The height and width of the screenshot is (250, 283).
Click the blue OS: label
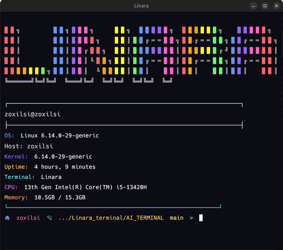click(10, 136)
